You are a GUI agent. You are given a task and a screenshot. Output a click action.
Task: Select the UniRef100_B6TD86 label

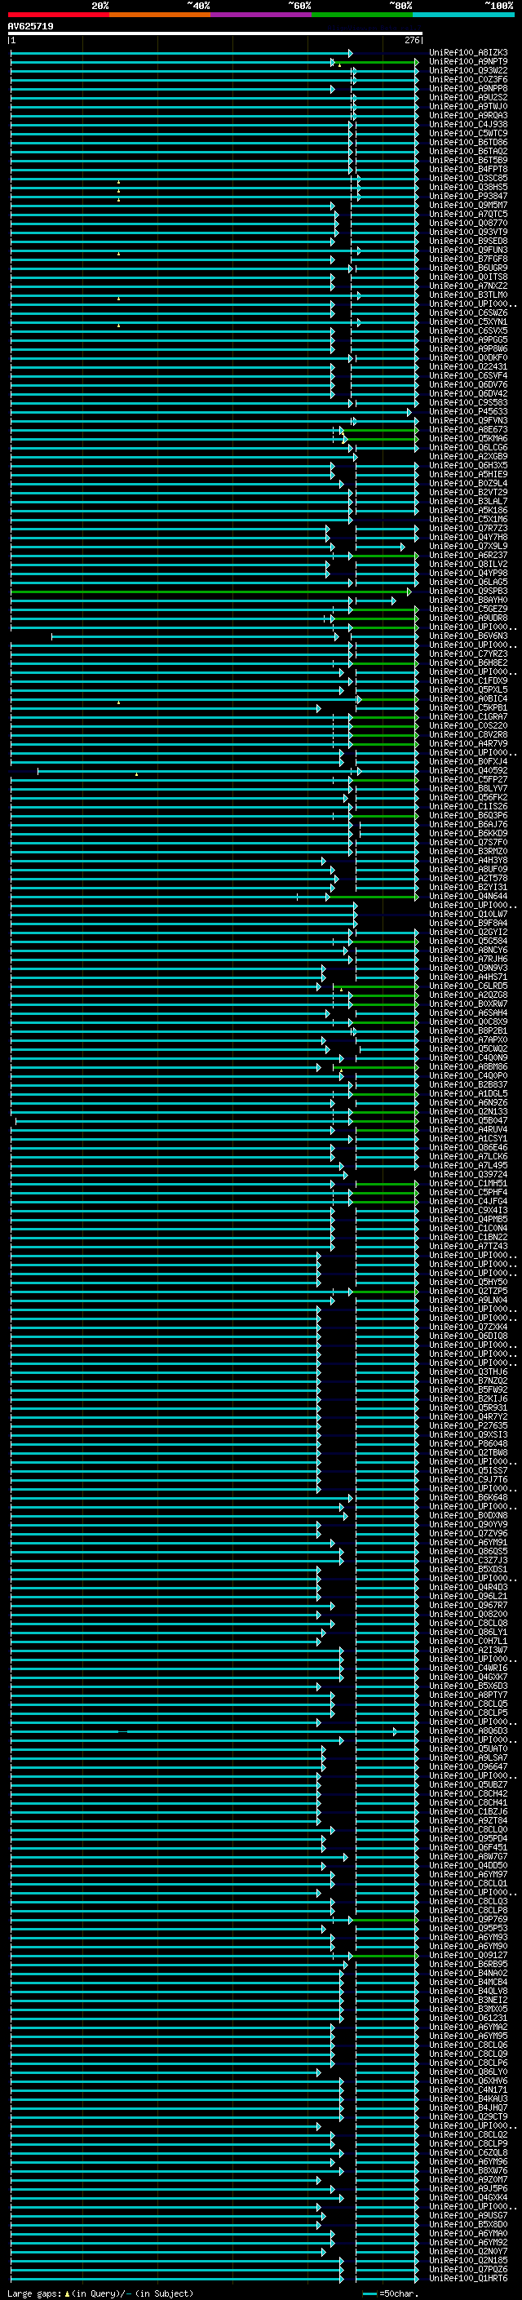coord(468,142)
